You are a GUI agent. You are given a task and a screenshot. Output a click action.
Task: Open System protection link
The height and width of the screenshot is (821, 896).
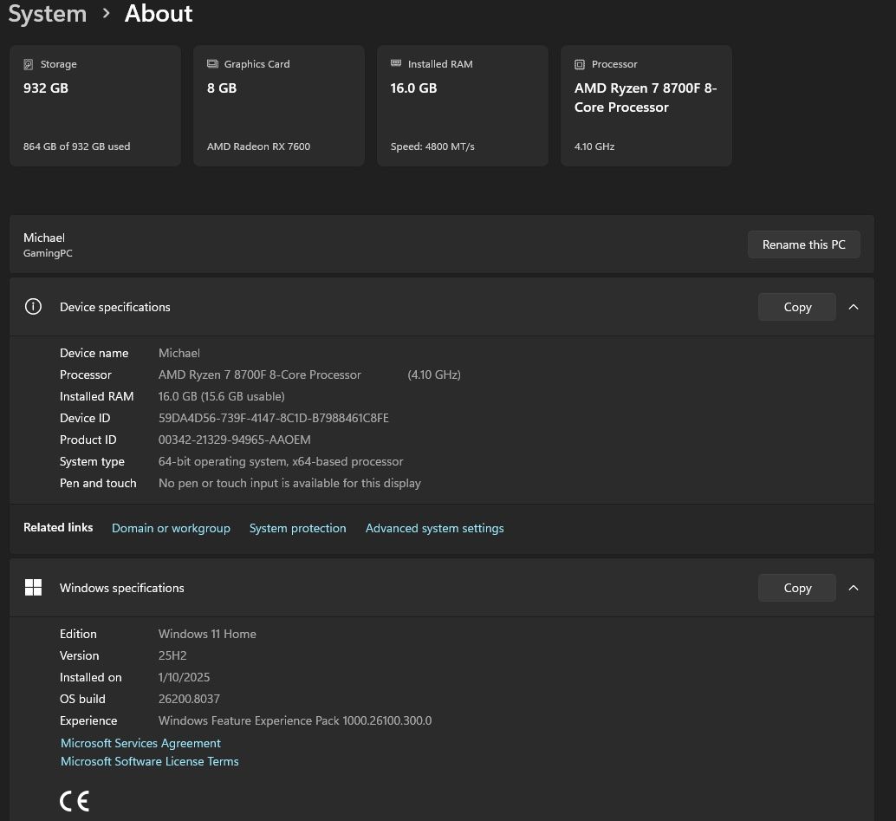coord(297,528)
